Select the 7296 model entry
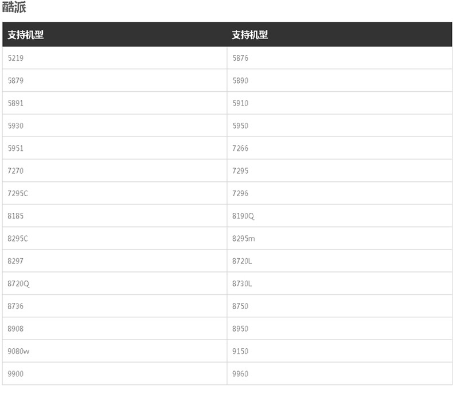Viewport: 453px width, 397px height. pos(240,193)
